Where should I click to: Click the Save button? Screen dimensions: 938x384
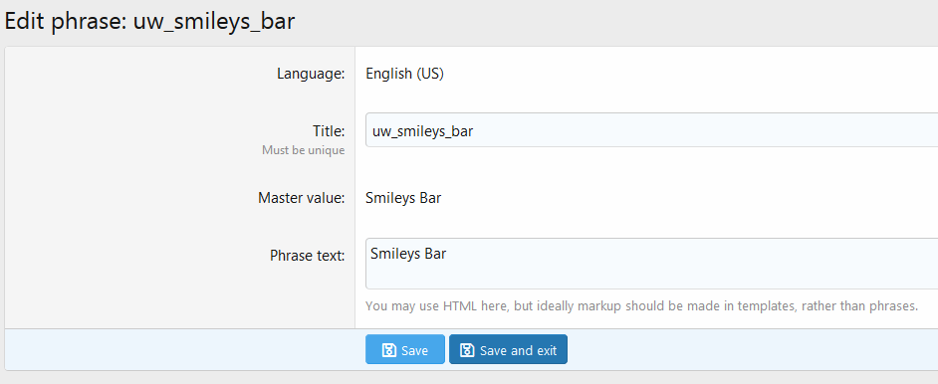tap(405, 349)
